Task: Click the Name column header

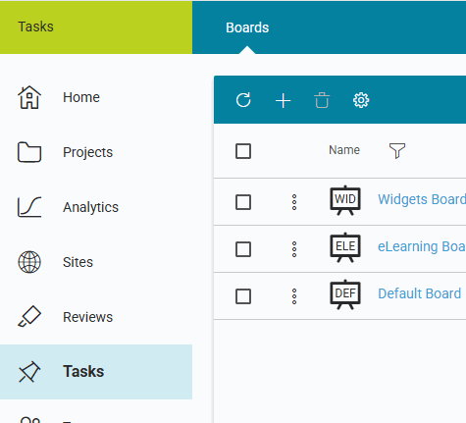Action: [344, 150]
